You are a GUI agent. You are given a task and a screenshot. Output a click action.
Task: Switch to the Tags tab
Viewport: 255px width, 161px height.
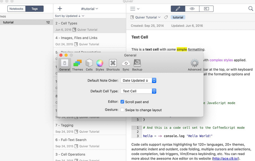[x=34, y=9]
